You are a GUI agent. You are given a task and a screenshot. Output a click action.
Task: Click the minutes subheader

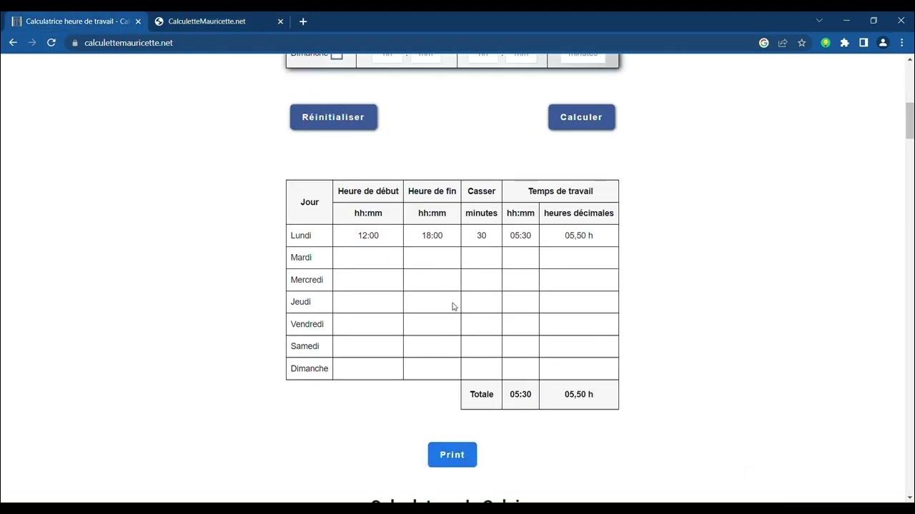[482, 213]
